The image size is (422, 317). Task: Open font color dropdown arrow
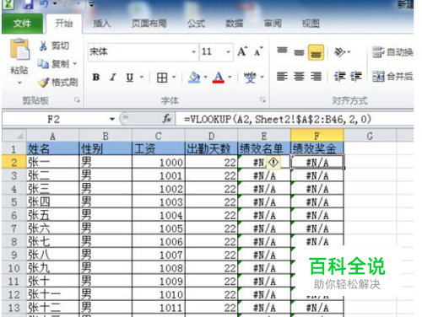[x=230, y=77]
